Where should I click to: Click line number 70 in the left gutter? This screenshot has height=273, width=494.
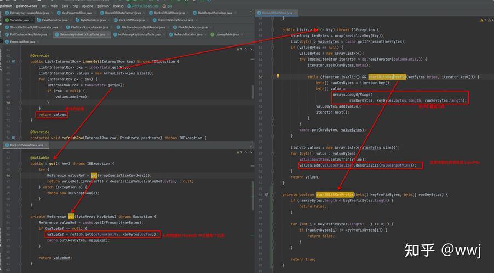click(x=7, y=102)
